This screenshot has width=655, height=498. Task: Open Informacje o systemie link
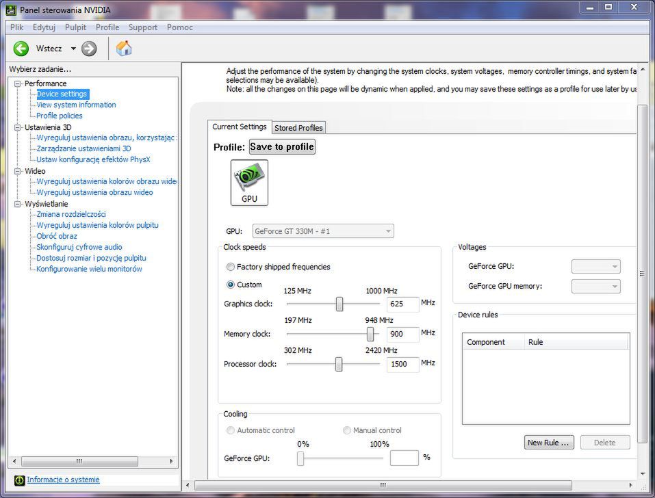point(63,480)
